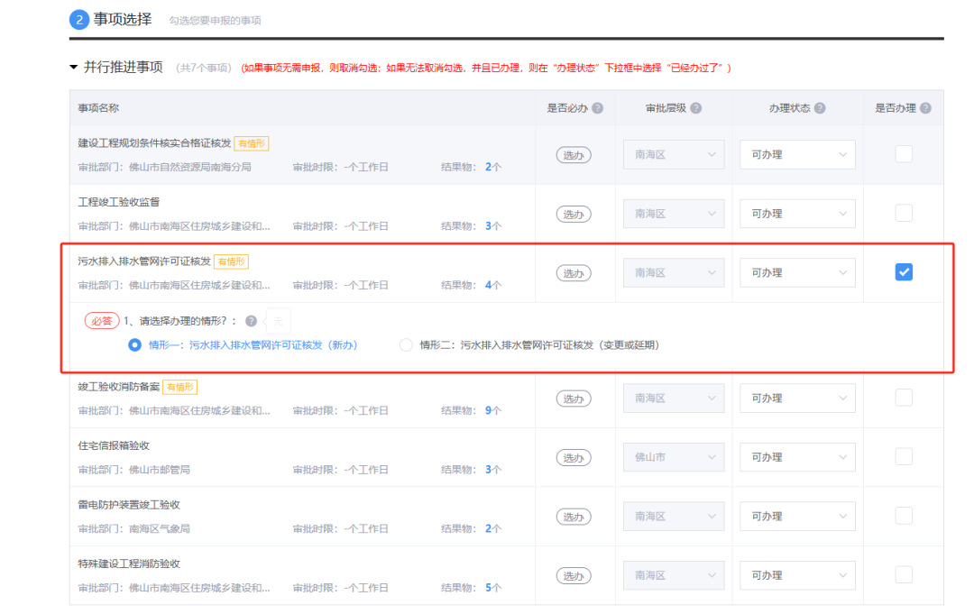Check the box for 工程竣工验收监督
The height and width of the screenshot is (614, 974).
pos(903,214)
